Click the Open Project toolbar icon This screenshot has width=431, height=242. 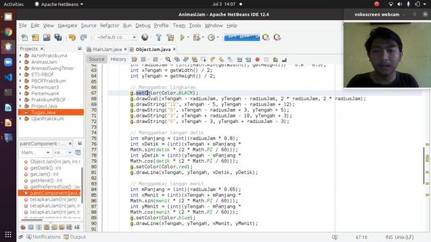46,38
